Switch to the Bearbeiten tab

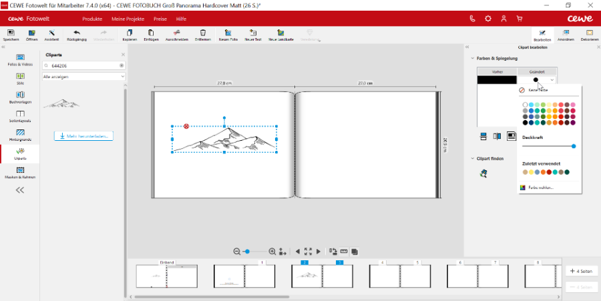[x=542, y=35]
